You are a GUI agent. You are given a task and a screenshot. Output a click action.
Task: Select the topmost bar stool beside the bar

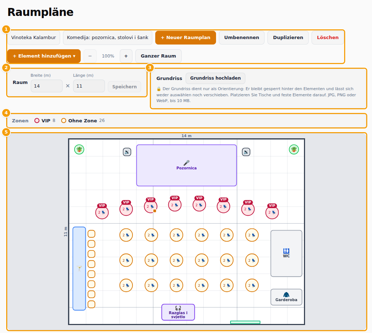tap(92, 234)
